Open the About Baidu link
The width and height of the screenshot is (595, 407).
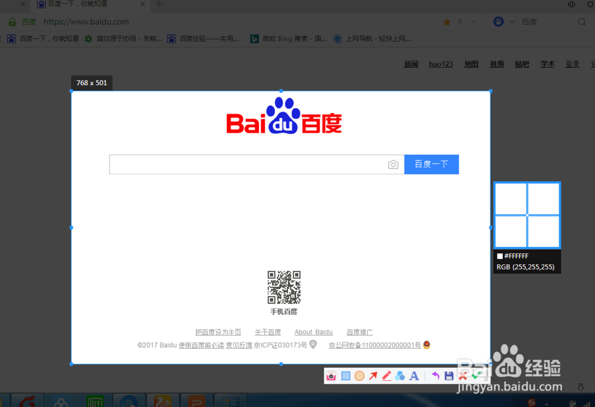[x=314, y=332]
